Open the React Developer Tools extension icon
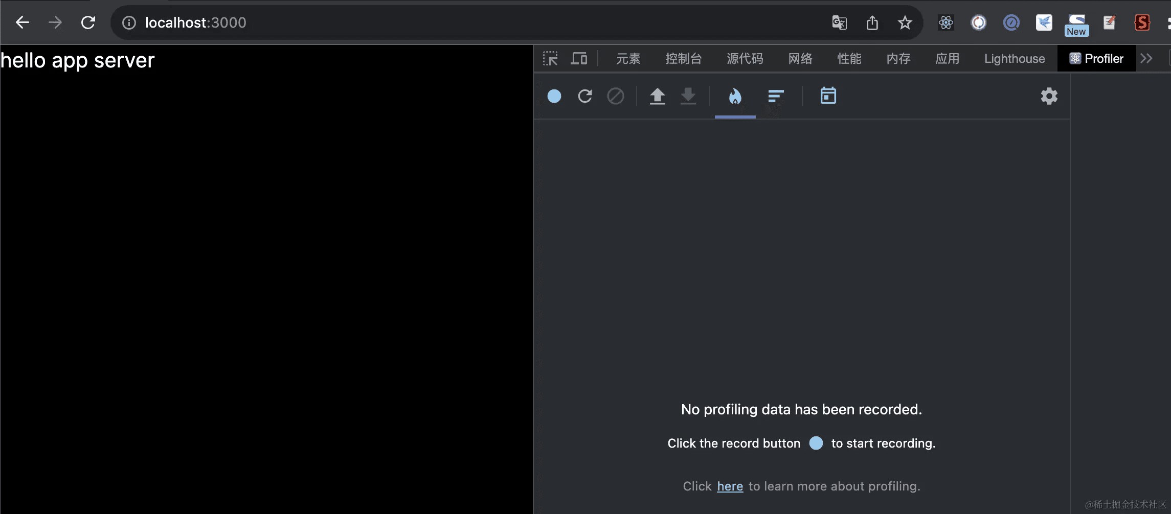 946,22
